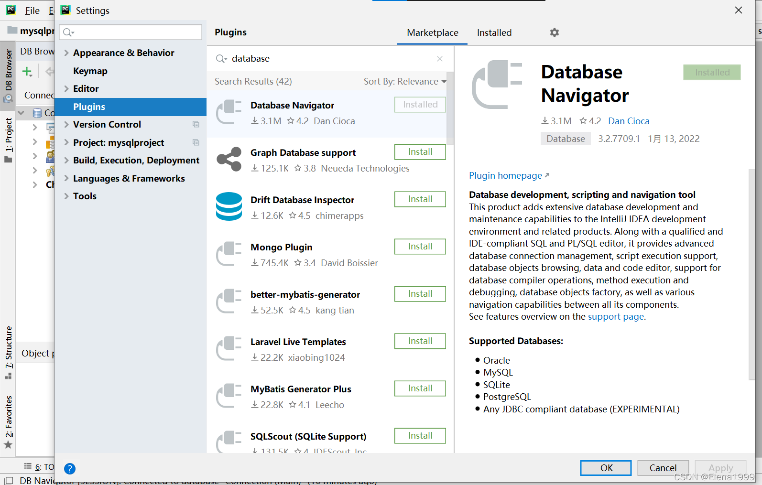Open the File menu in main window
Image resolution: width=762 pixels, height=485 pixels.
coord(32,11)
